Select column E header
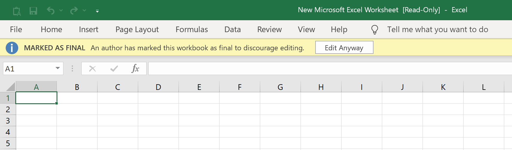 199,87
